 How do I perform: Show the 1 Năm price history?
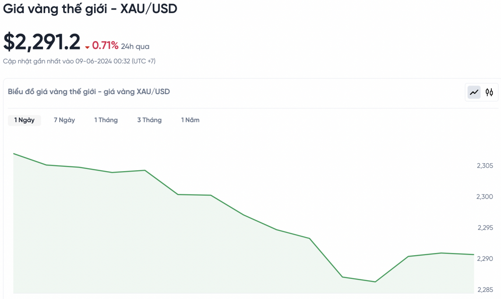190,120
